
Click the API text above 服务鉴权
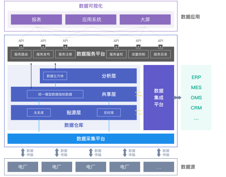coord(116,41)
